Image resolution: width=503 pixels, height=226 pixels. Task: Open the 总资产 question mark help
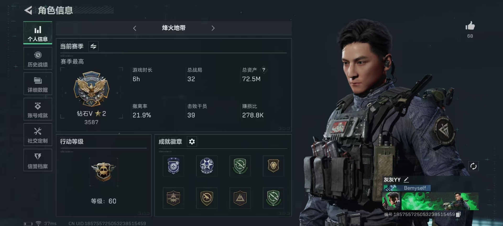click(264, 70)
